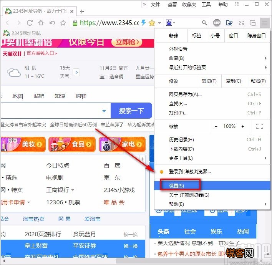The width and height of the screenshot is (272, 265).
Task: Click the favorites folder star icon
Action: pos(229,23)
